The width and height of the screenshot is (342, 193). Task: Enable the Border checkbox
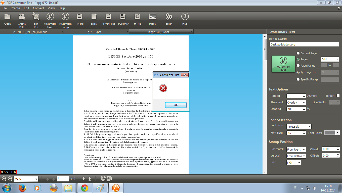[x=338, y=96]
